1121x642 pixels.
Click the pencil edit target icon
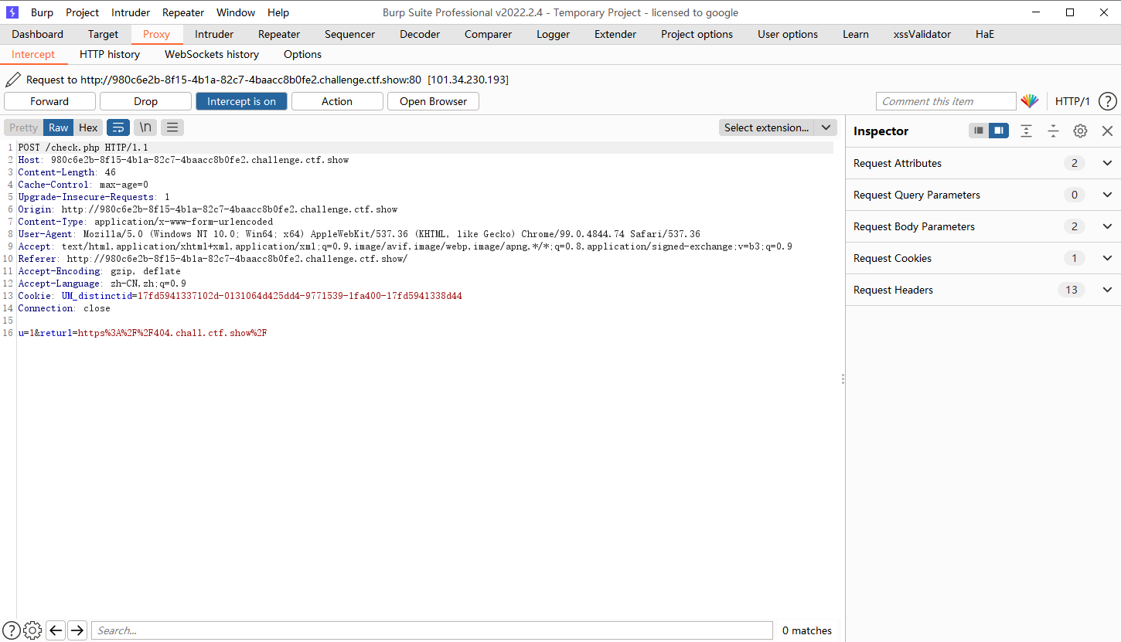coord(13,80)
